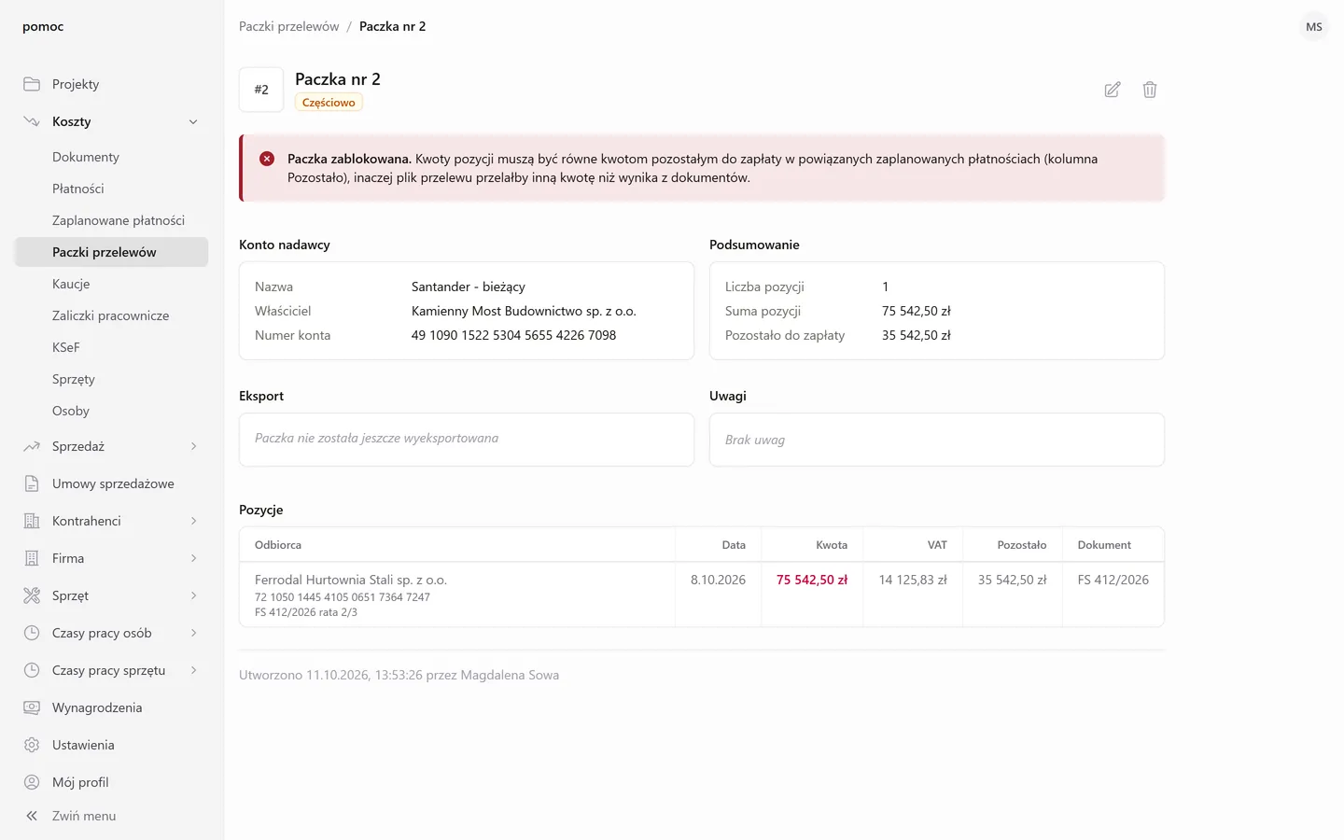
Task: Open Dokumenty in the Koszty menu
Action: (111, 157)
